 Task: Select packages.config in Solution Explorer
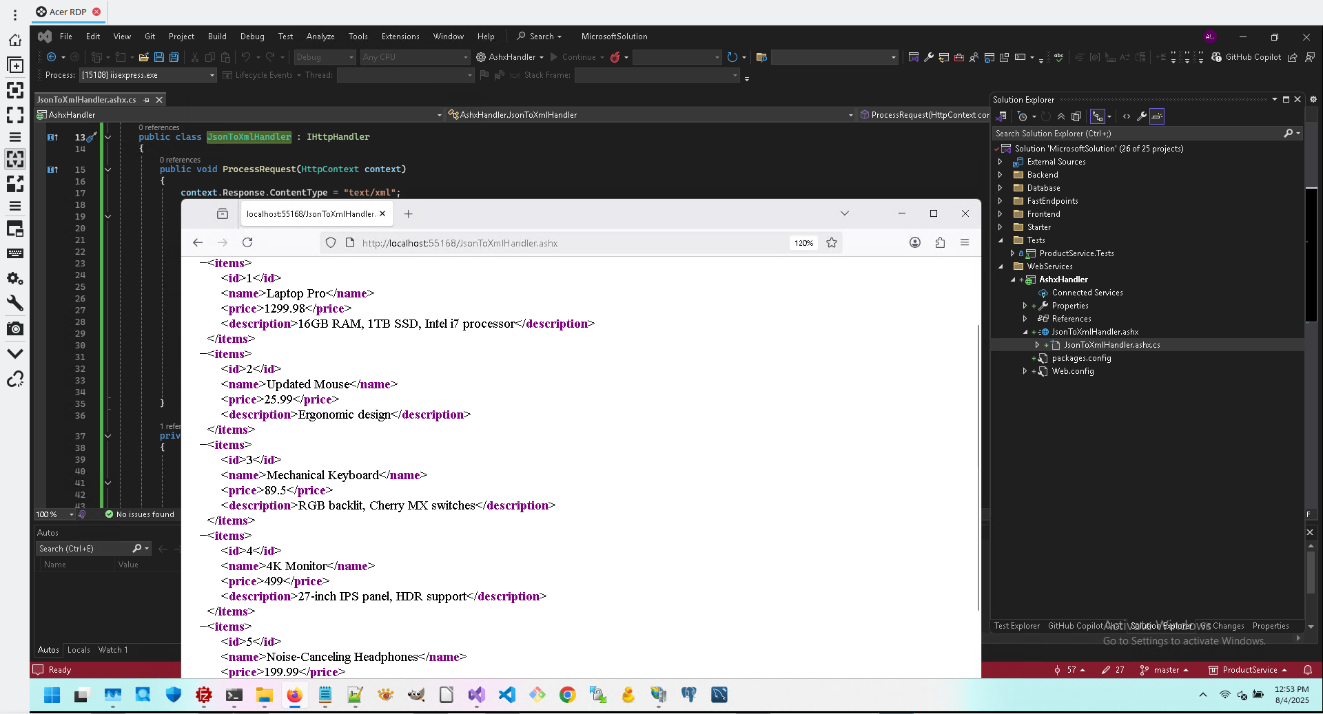click(x=1080, y=358)
